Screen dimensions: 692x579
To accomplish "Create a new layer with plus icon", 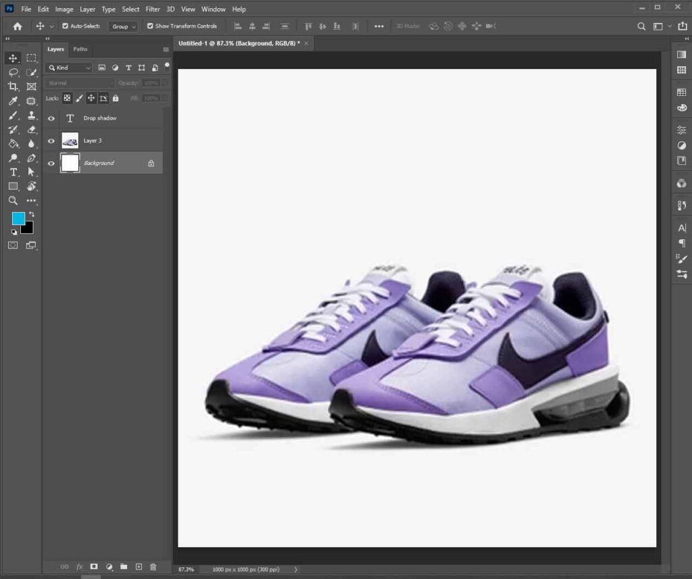I will click(139, 567).
